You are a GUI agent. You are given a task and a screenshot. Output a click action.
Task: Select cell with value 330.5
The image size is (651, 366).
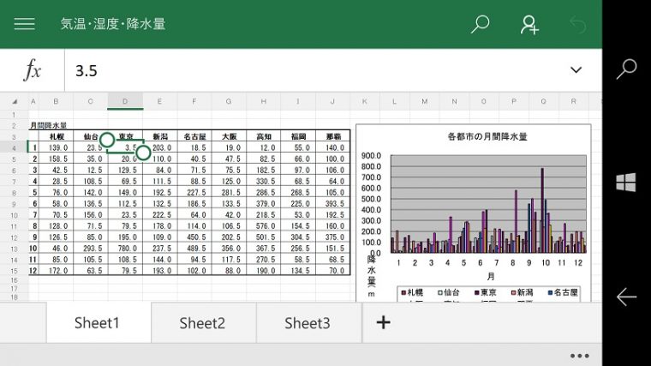(x=263, y=181)
